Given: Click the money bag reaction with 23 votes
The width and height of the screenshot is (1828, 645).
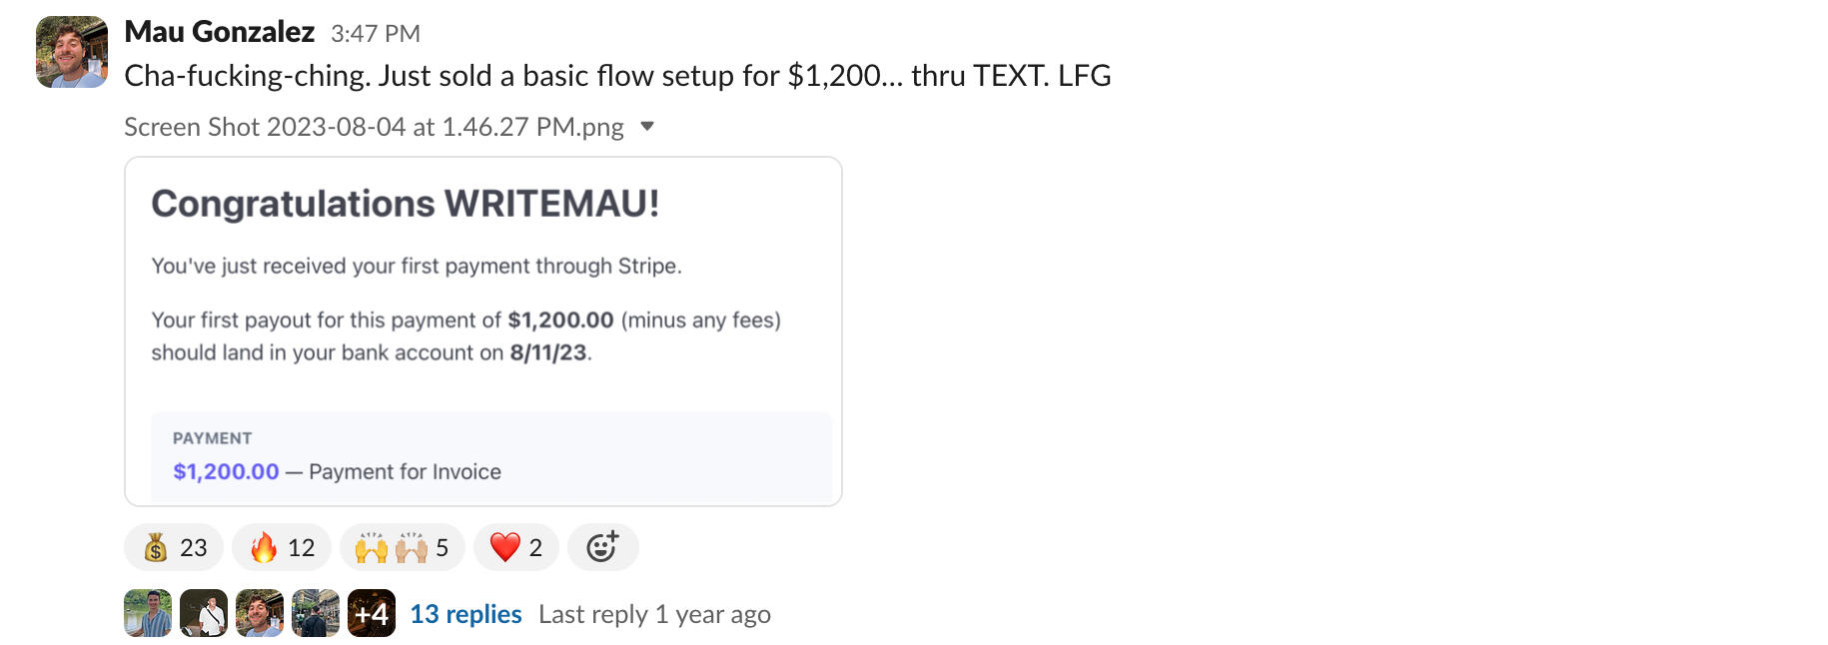Looking at the screenshot, I should pyautogui.click(x=175, y=547).
